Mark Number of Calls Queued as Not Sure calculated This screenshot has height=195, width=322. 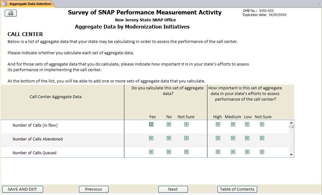186,152
